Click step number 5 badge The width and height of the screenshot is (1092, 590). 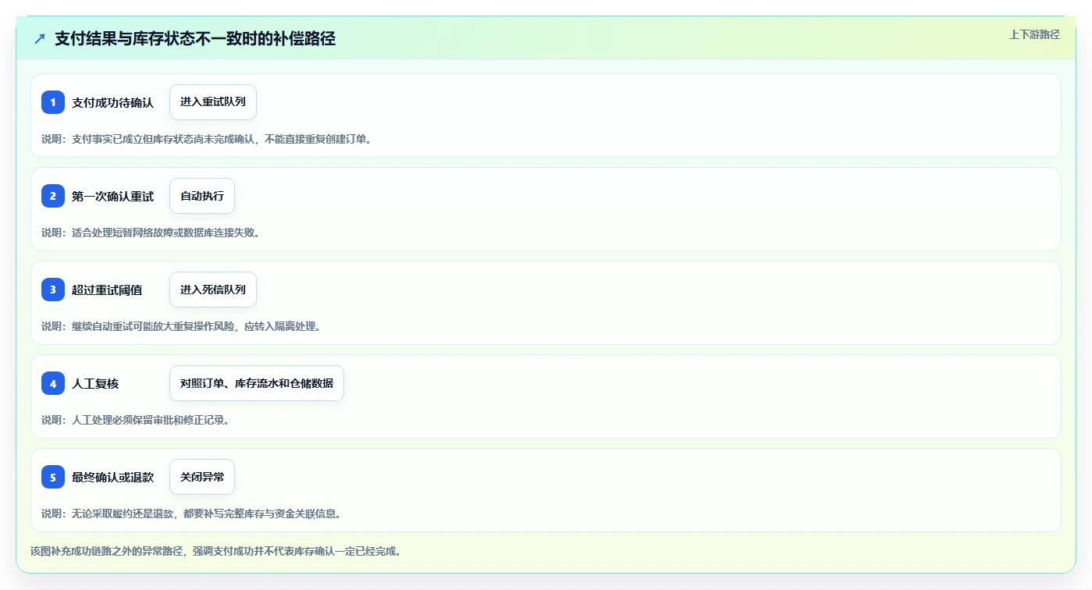tap(53, 477)
